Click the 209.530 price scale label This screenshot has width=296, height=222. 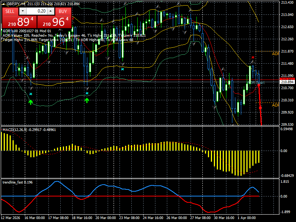(x=287, y=125)
